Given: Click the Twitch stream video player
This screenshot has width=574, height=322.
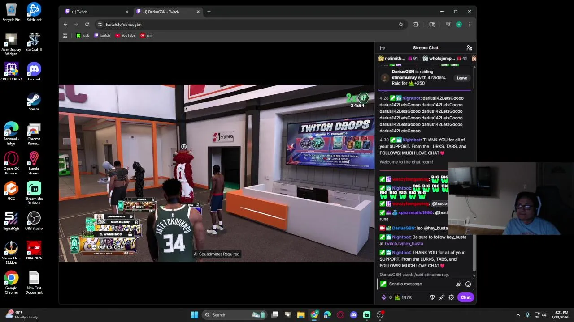Looking at the screenshot, I should (x=217, y=173).
